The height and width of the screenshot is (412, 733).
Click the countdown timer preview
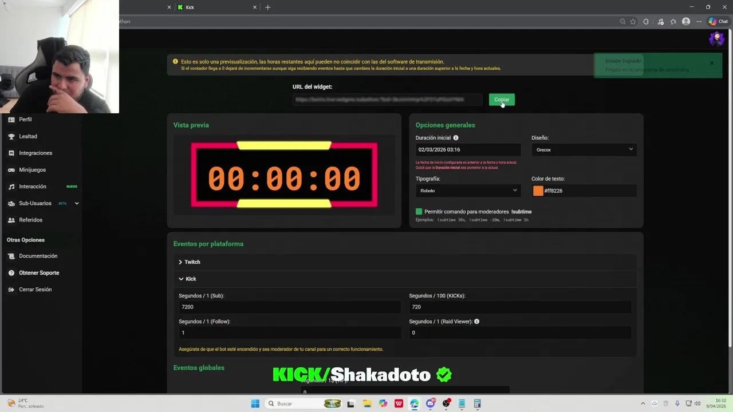coord(284,175)
